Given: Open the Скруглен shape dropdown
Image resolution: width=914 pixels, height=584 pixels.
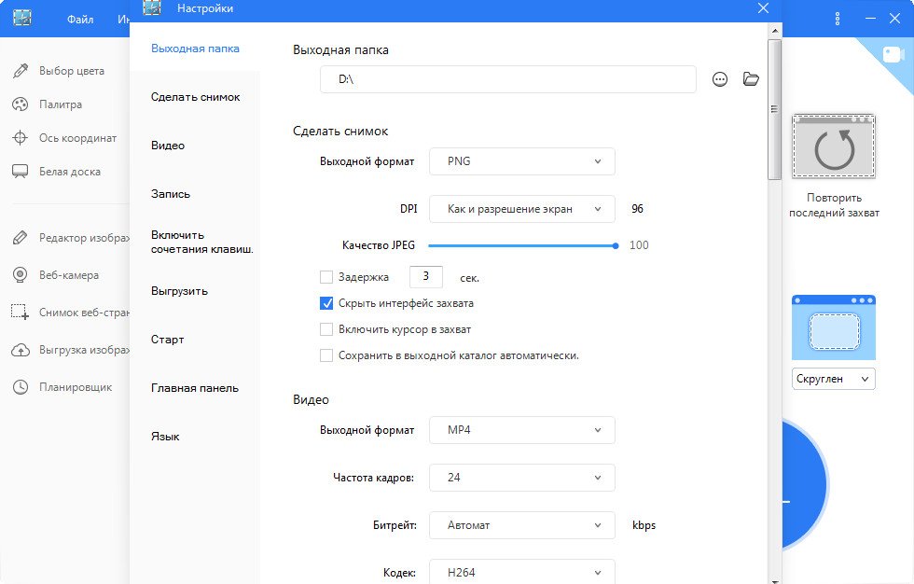Looking at the screenshot, I should coord(834,379).
